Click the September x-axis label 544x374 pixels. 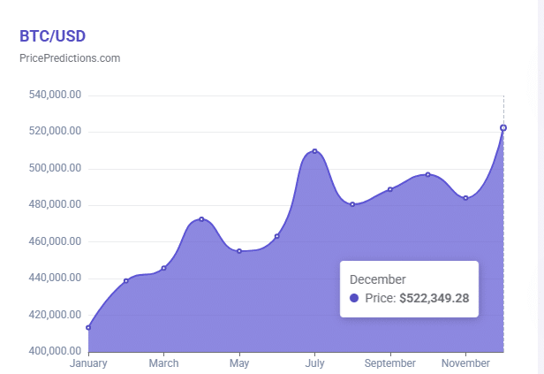coord(389,363)
